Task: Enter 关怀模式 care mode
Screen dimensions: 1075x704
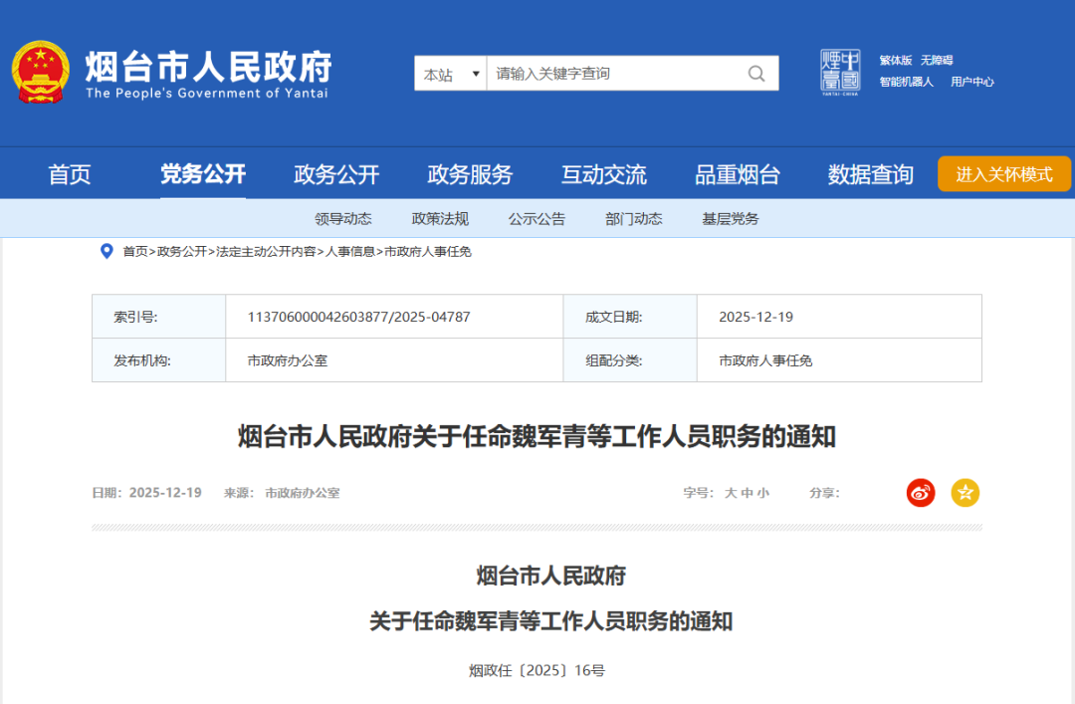Action: pyautogui.click(x=1003, y=174)
